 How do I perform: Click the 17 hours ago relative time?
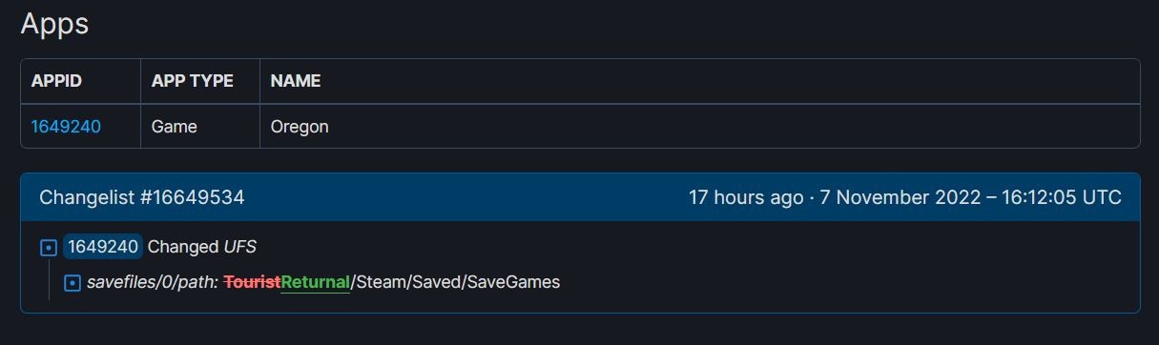[746, 197]
